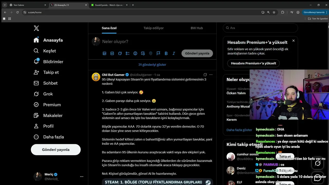
Task: Open Chrome menu beside Güncellemeyi tamamla
Action: (x=327, y=12)
